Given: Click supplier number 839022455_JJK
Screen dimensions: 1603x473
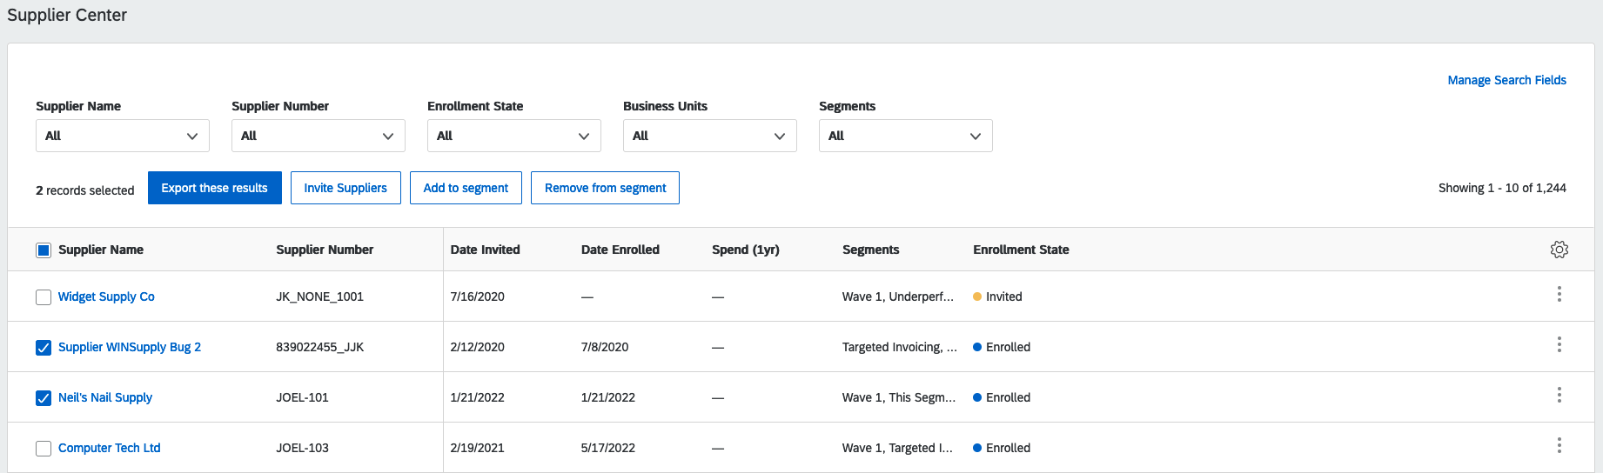Looking at the screenshot, I should click(x=319, y=347).
